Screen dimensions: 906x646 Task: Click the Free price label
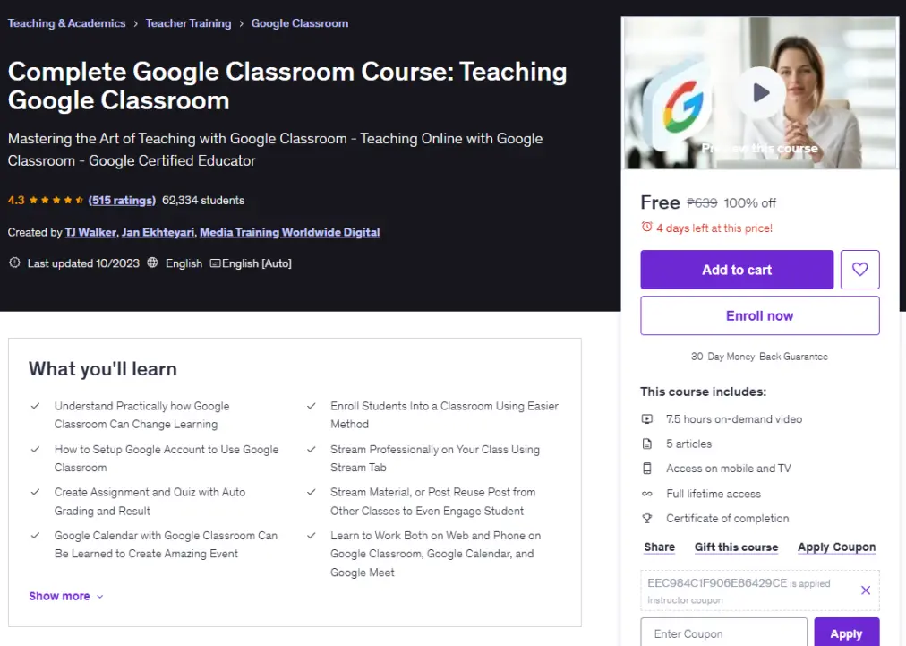point(660,203)
